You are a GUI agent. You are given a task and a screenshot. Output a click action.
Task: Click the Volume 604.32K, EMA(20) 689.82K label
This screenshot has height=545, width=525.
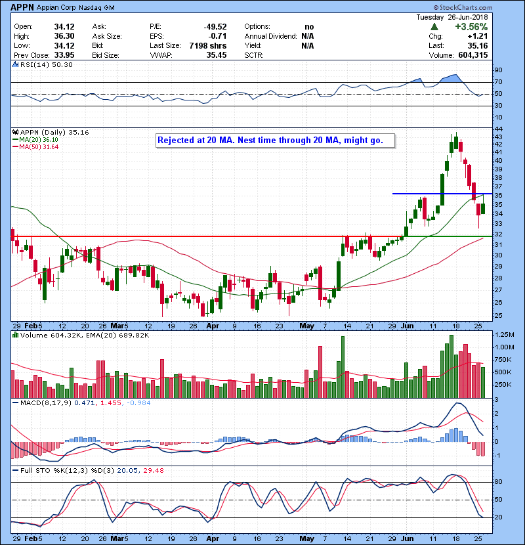pos(85,336)
